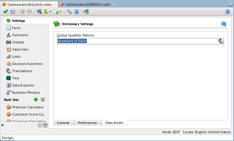234x141 pixels.
Task: Click the import facts tree icon
Action: point(39,11)
